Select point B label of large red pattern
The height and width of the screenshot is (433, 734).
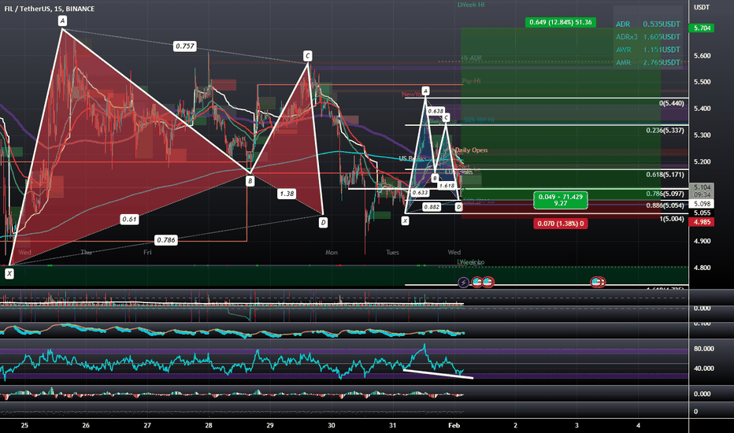(x=250, y=181)
